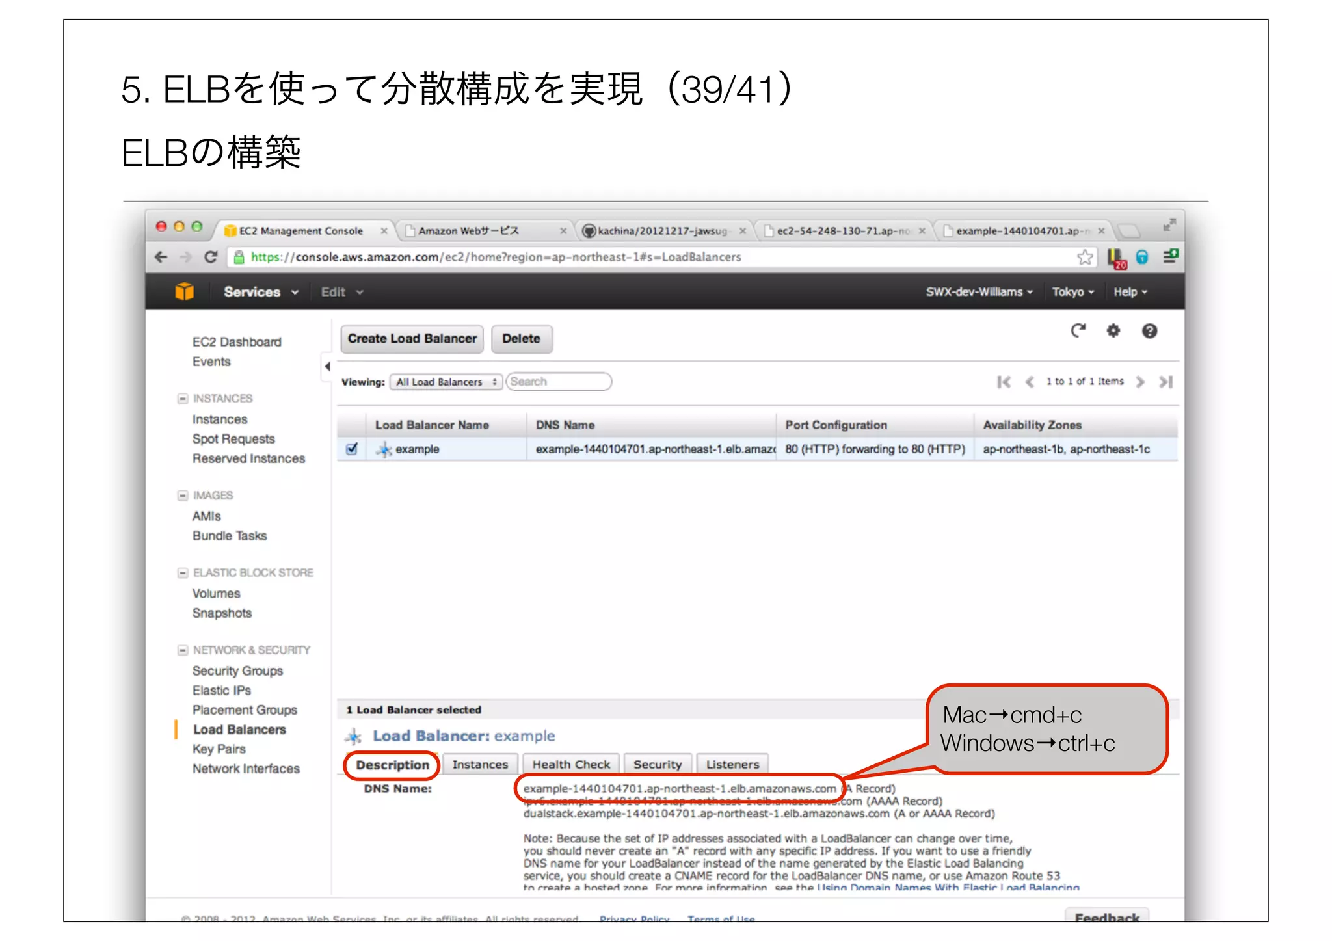Image resolution: width=1332 pixels, height=941 pixels.
Task: Open the Chrome menu icon
Action: 1170,256
